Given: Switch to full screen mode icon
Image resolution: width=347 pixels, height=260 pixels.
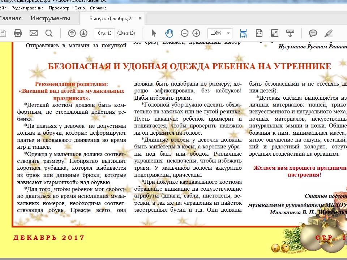Looking at the screenshot, I should pos(275,33).
